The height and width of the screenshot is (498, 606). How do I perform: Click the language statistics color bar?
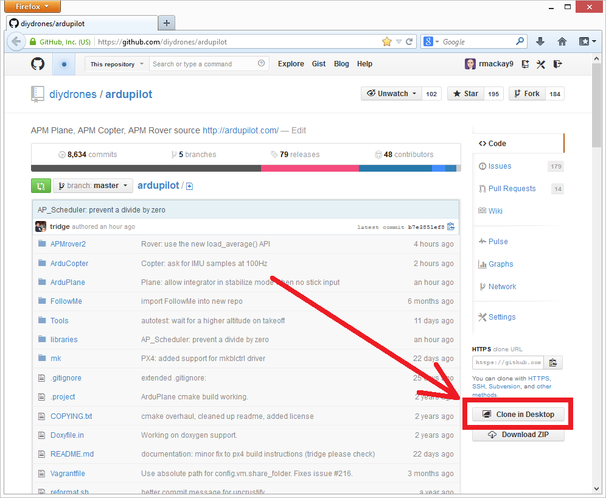point(246,169)
